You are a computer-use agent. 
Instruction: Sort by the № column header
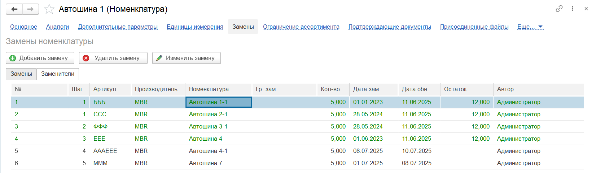[x=40, y=89]
